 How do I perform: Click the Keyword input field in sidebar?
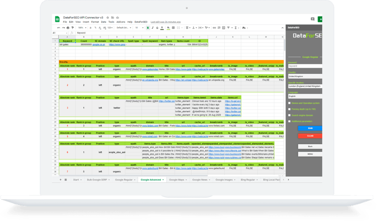305,66
